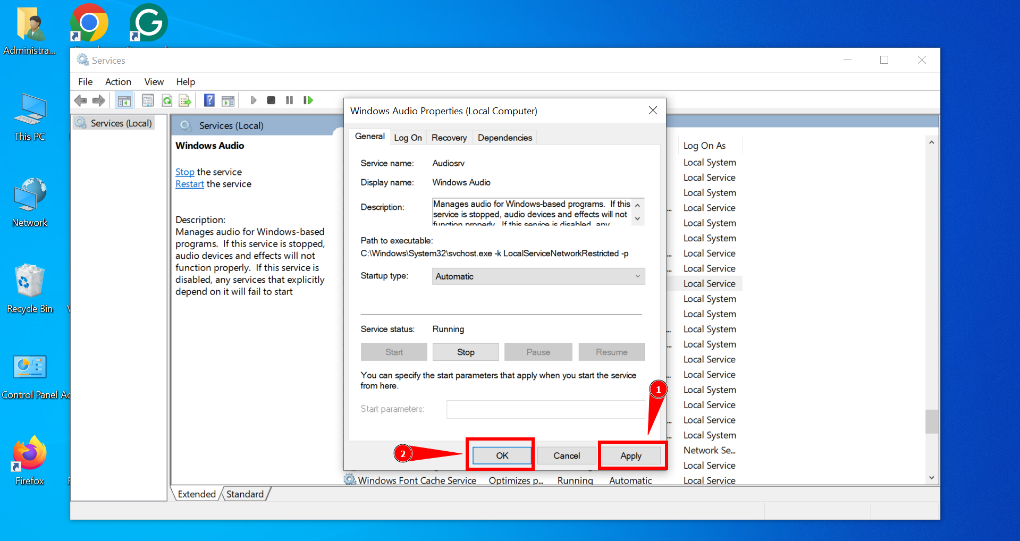Image resolution: width=1020 pixels, height=541 pixels.
Task: Select the Google Chrome desktop shortcut
Action: (x=89, y=23)
